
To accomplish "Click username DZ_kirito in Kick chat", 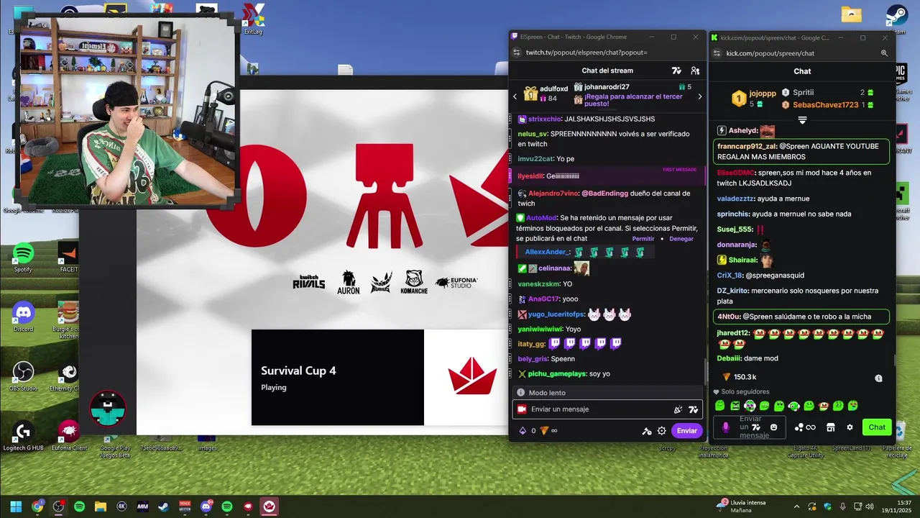I will click(733, 291).
